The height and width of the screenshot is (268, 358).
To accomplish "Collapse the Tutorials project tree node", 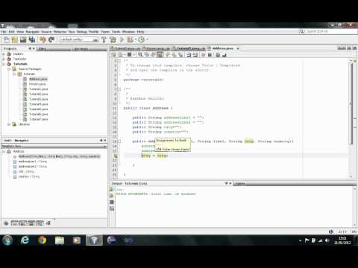I will click(4, 64).
